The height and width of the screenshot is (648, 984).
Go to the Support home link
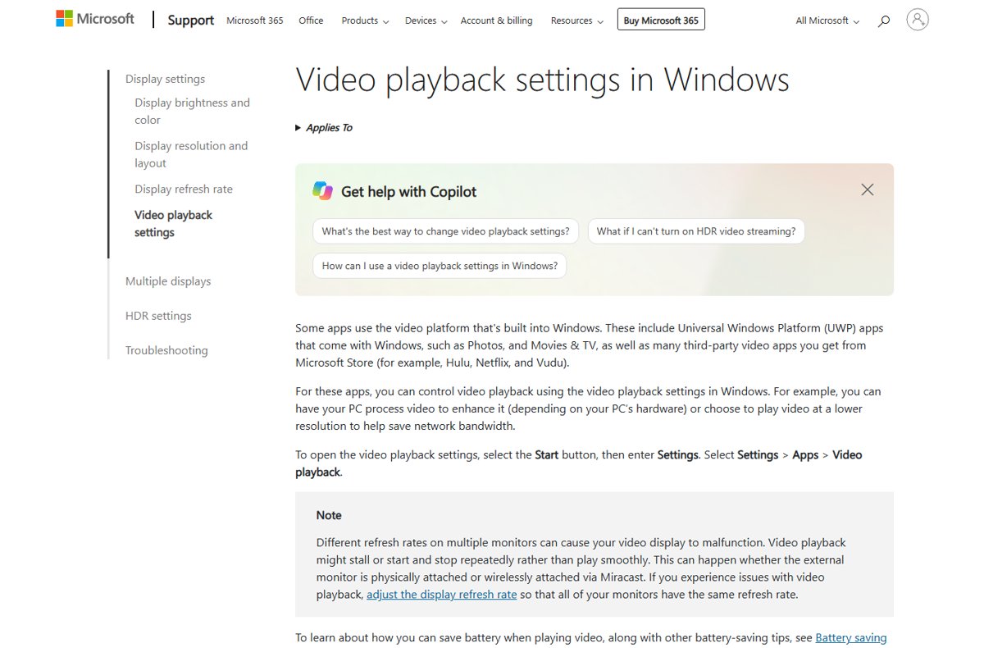[190, 21]
